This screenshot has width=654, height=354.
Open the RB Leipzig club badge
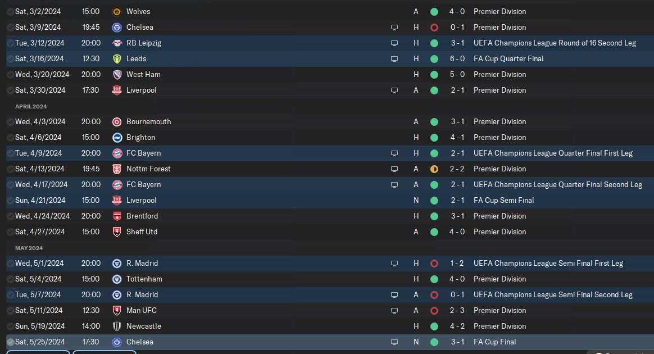117,43
